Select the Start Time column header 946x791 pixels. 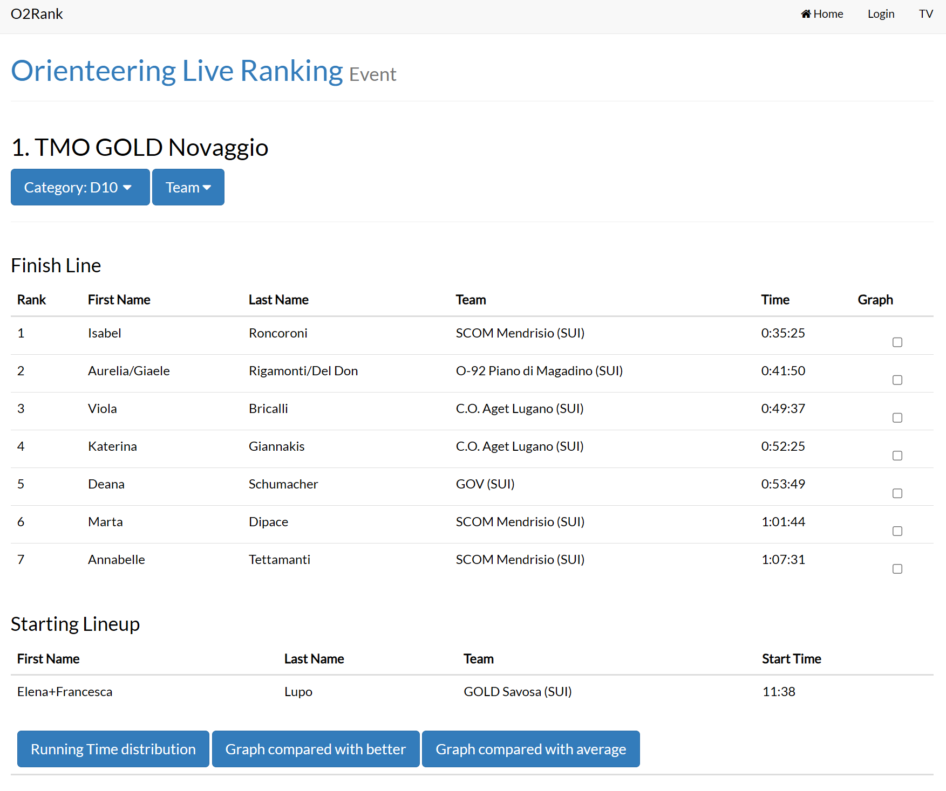792,659
